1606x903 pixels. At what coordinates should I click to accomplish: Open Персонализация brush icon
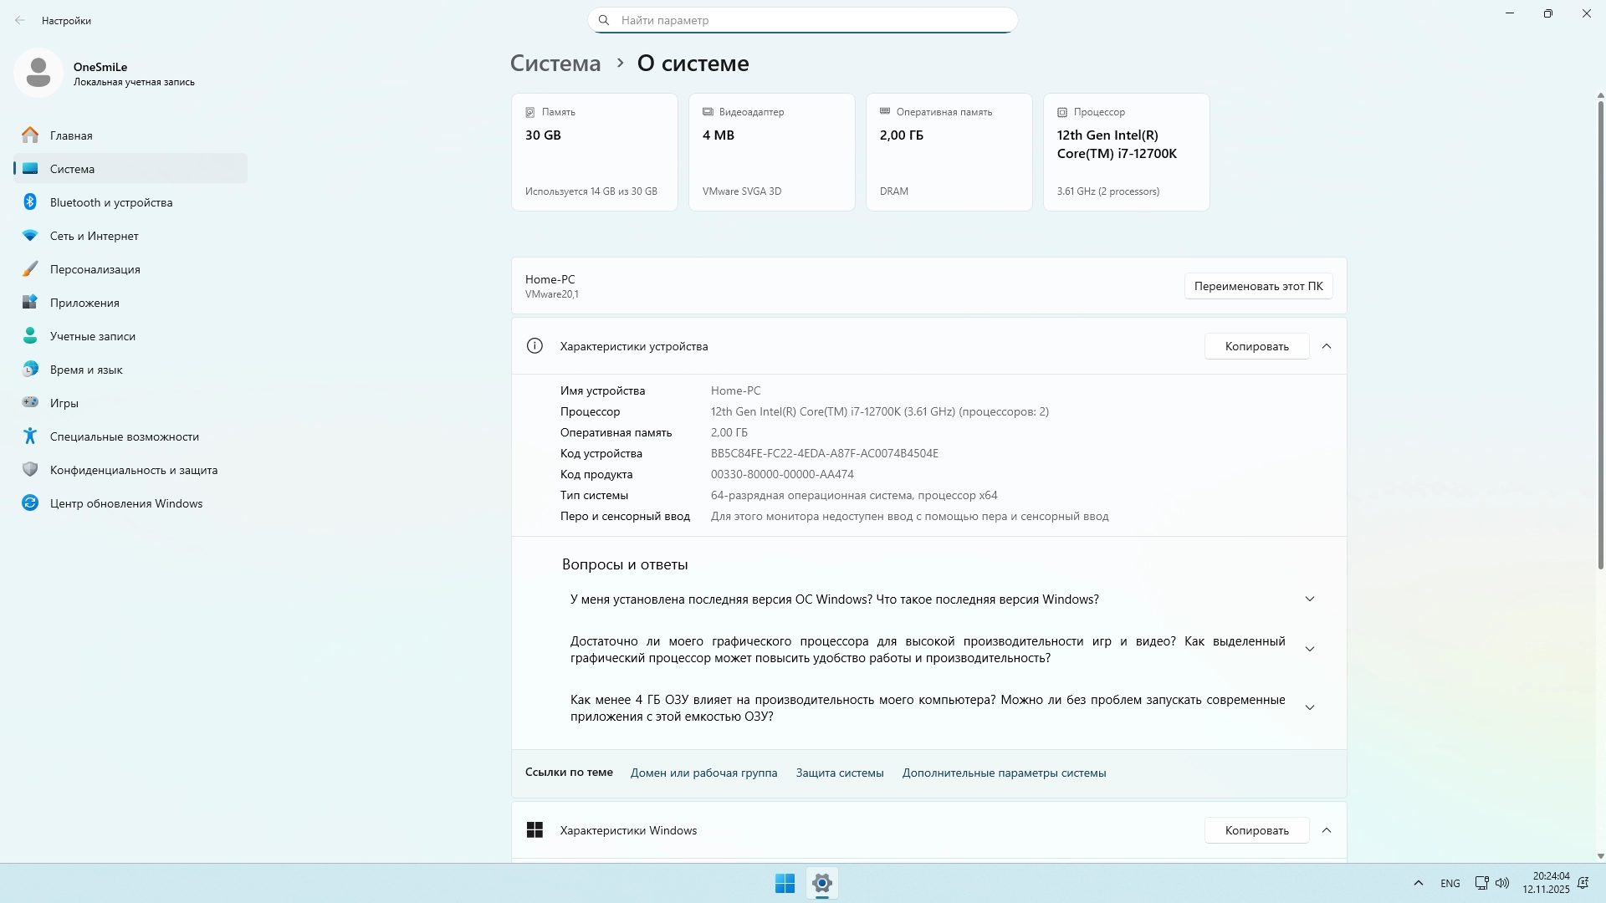30,269
